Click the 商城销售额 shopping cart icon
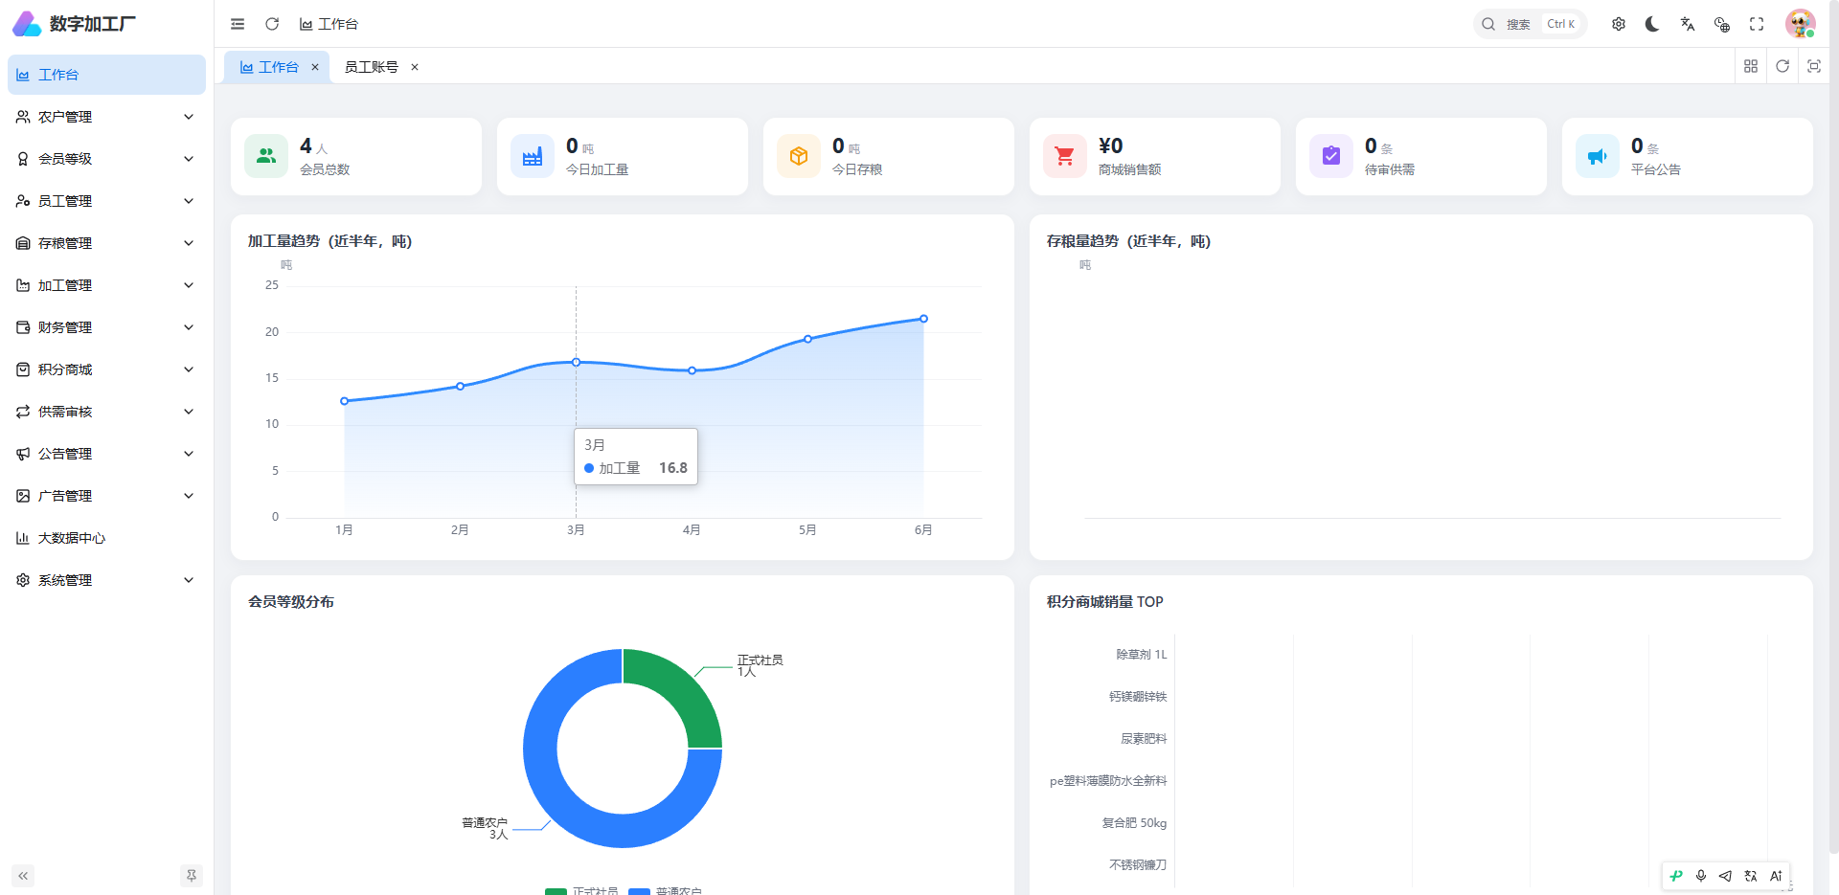Viewport: 1839px width, 895px height. (x=1065, y=156)
